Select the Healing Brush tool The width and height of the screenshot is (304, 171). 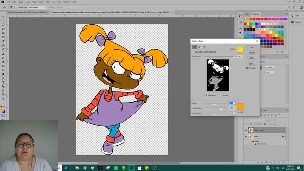3,45
